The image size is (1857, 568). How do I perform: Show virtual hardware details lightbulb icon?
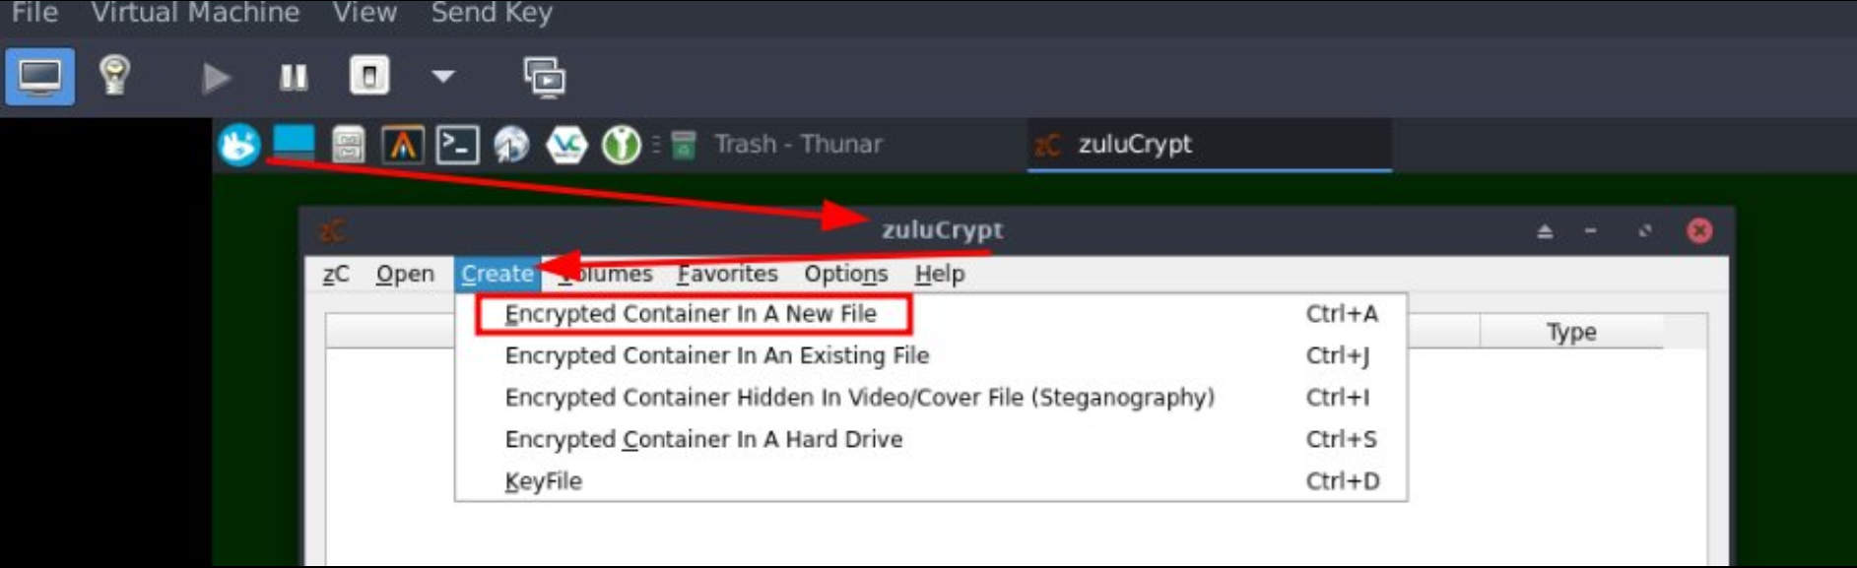114,76
